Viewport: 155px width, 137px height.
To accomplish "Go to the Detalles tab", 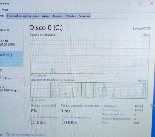I will click(71, 16).
